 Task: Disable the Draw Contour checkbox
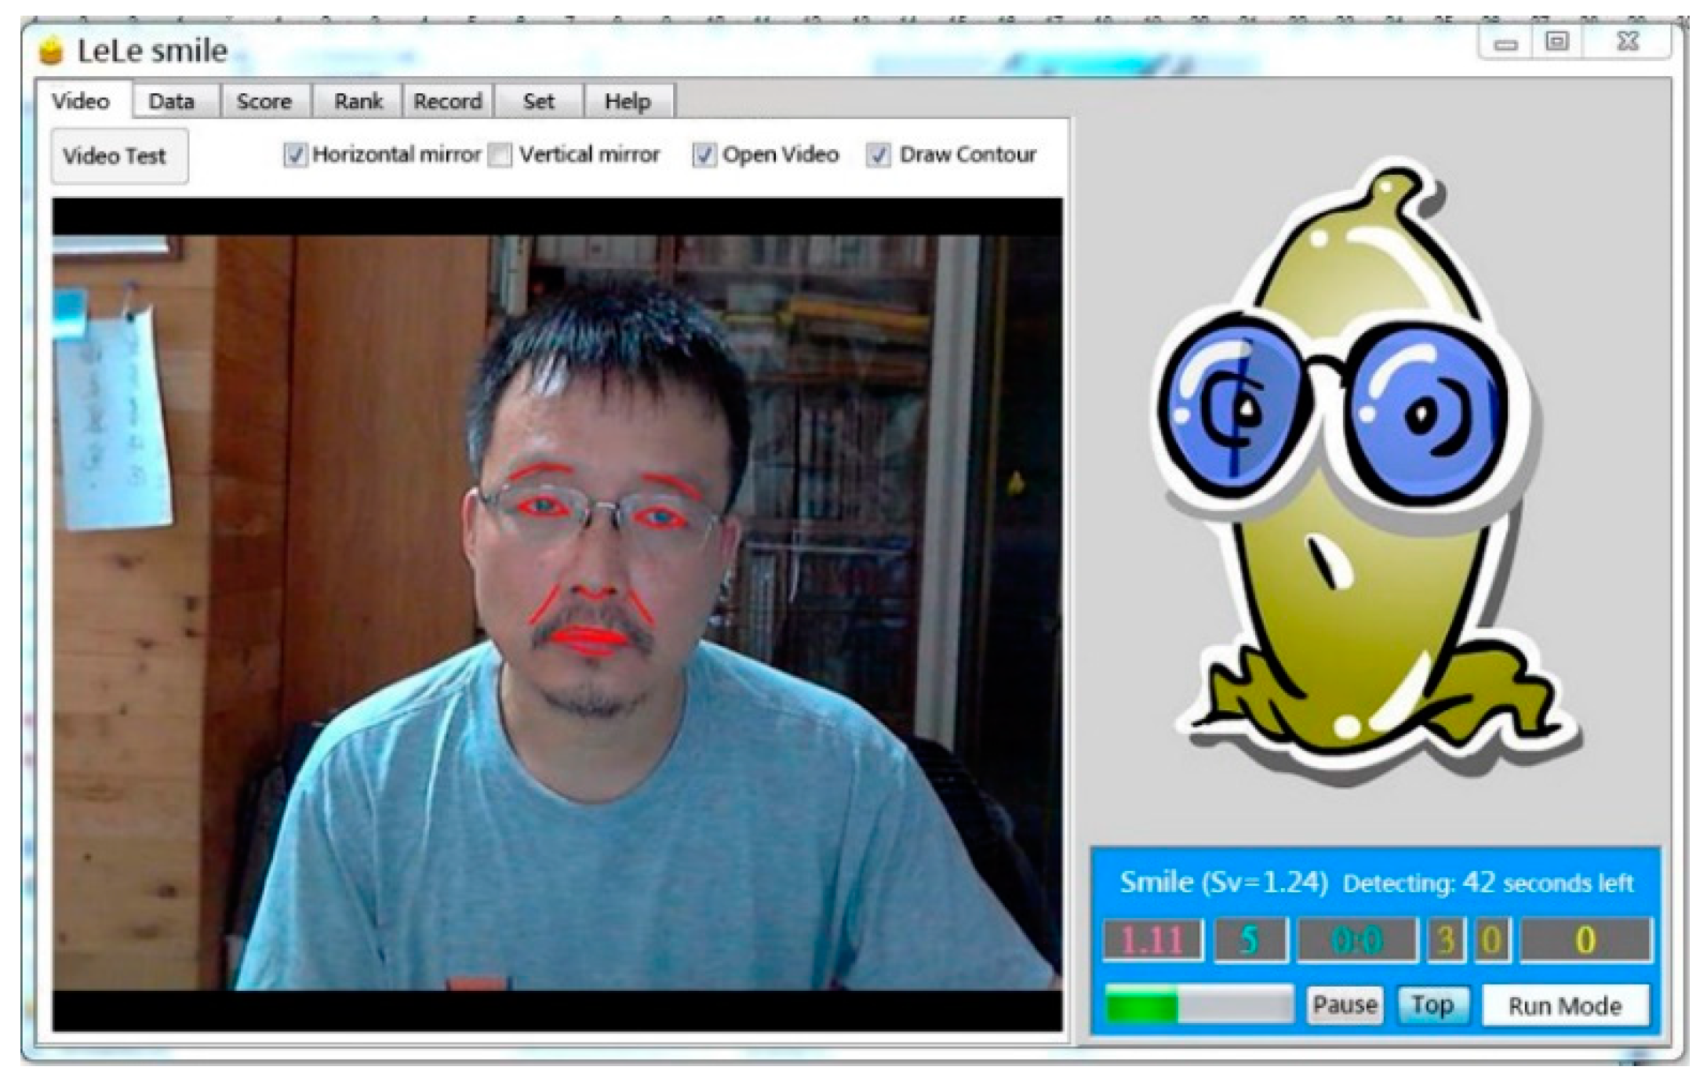point(879,154)
